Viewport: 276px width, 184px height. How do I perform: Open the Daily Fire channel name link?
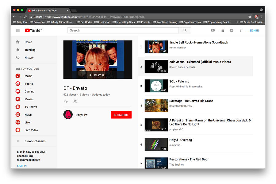(81, 115)
